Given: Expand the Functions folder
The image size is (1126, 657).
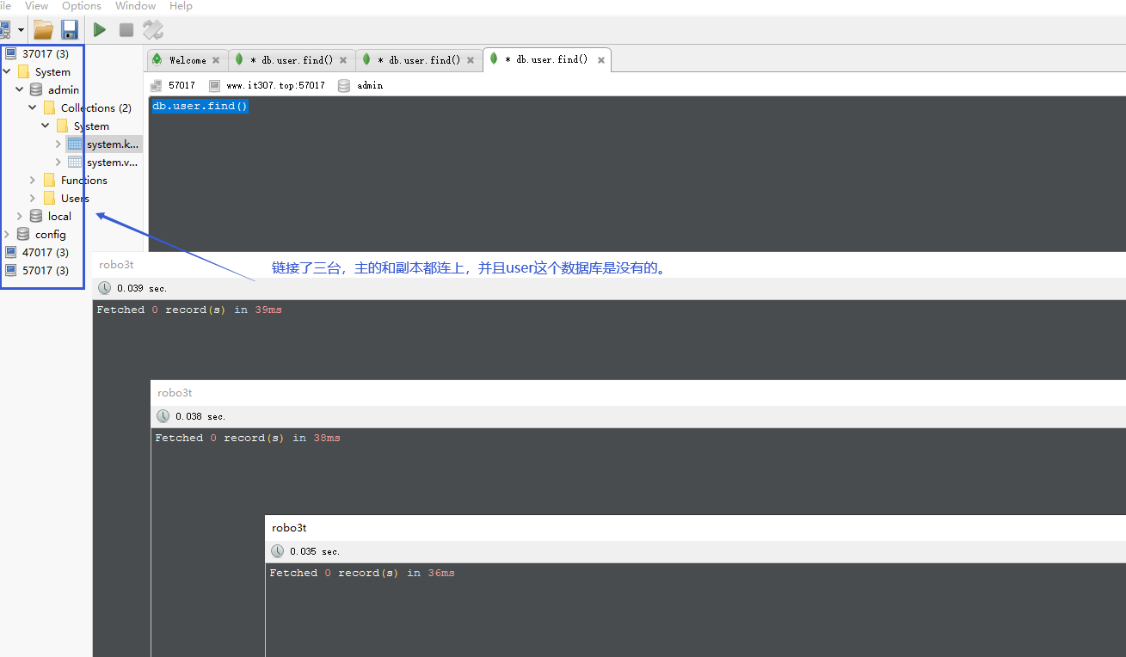Looking at the screenshot, I should click(x=33, y=181).
